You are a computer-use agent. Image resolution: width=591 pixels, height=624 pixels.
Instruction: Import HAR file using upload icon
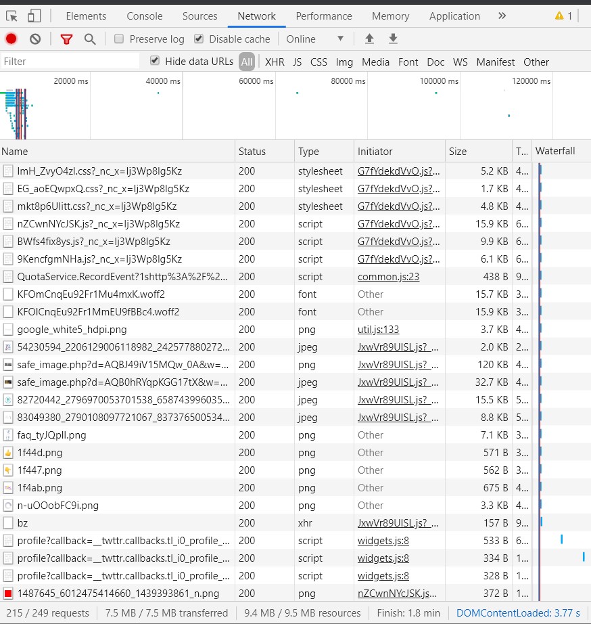pos(369,39)
